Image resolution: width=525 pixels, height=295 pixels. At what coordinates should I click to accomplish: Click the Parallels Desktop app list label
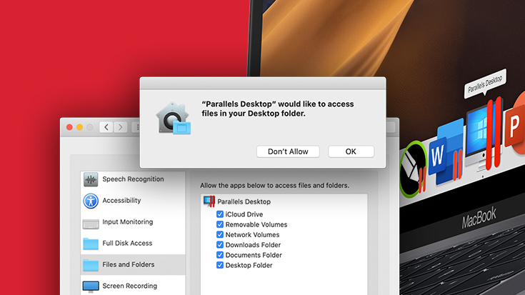click(244, 201)
